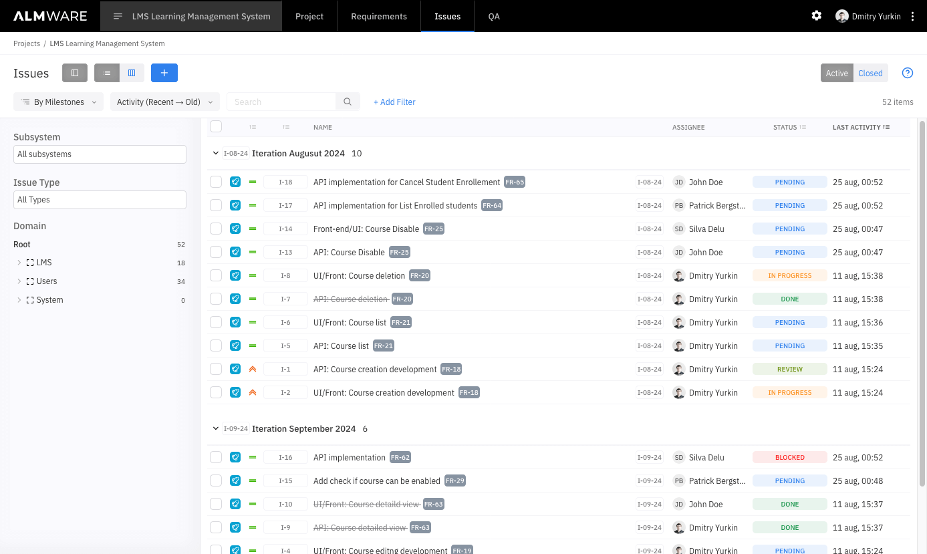Collapse Iteration September 2024 group
The width and height of the screenshot is (927, 554).
[x=216, y=428]
